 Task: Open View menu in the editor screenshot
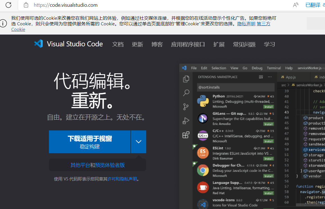coord(234,68)
